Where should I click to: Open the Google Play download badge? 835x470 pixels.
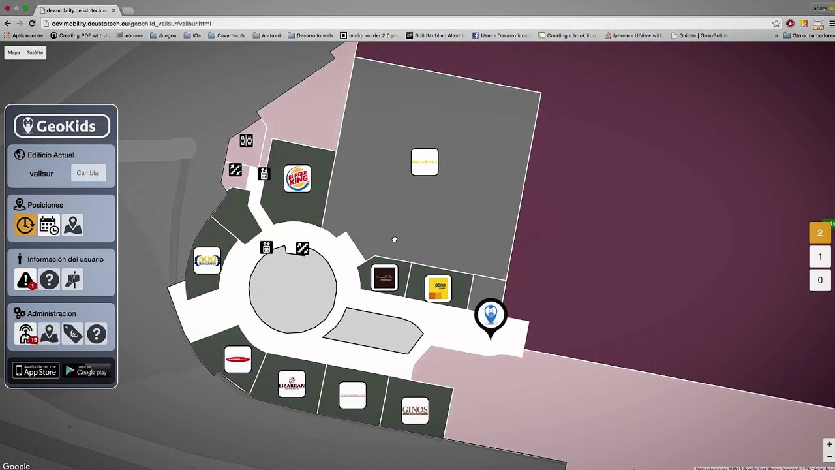pyautogui.click(x=87, y=371)
